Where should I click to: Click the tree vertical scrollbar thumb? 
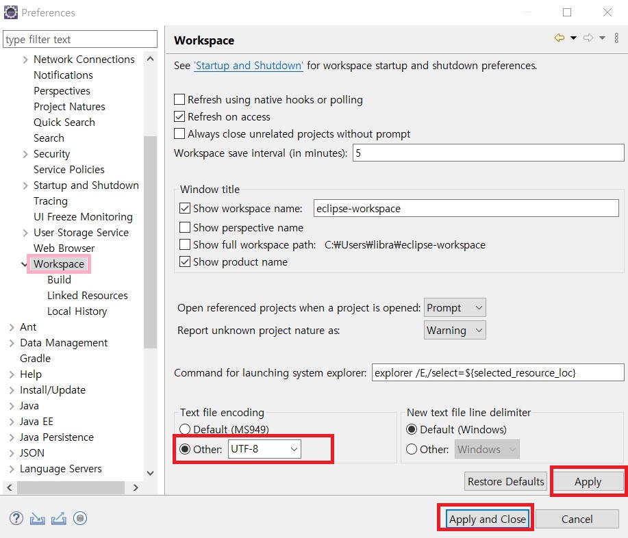(150, 242)
